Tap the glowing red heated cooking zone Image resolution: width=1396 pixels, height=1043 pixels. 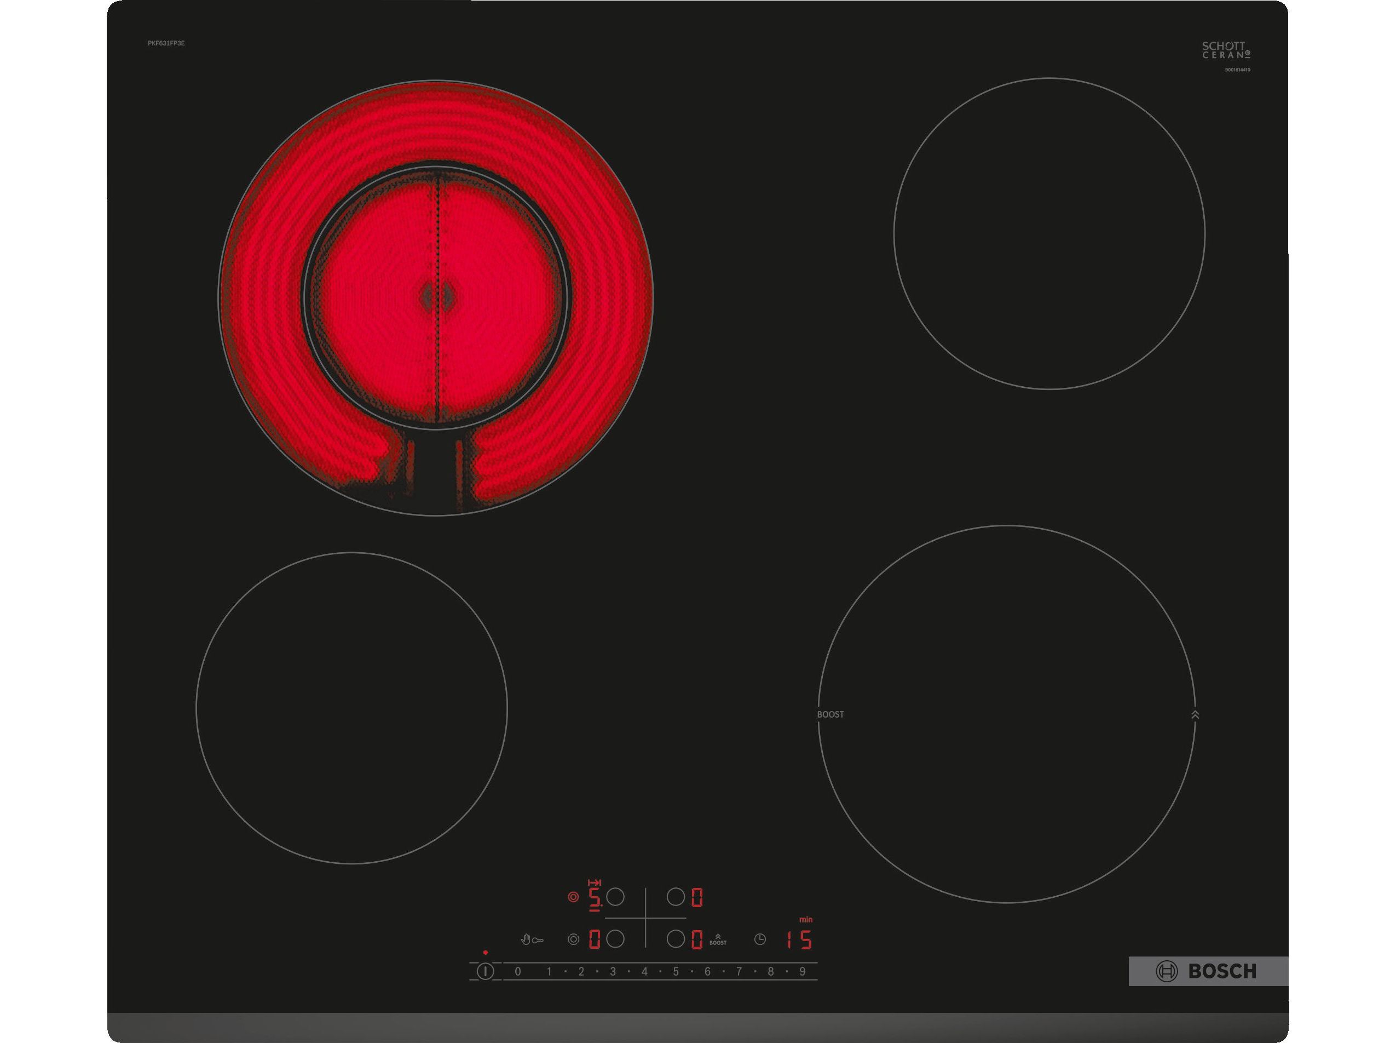click(435, 297)
